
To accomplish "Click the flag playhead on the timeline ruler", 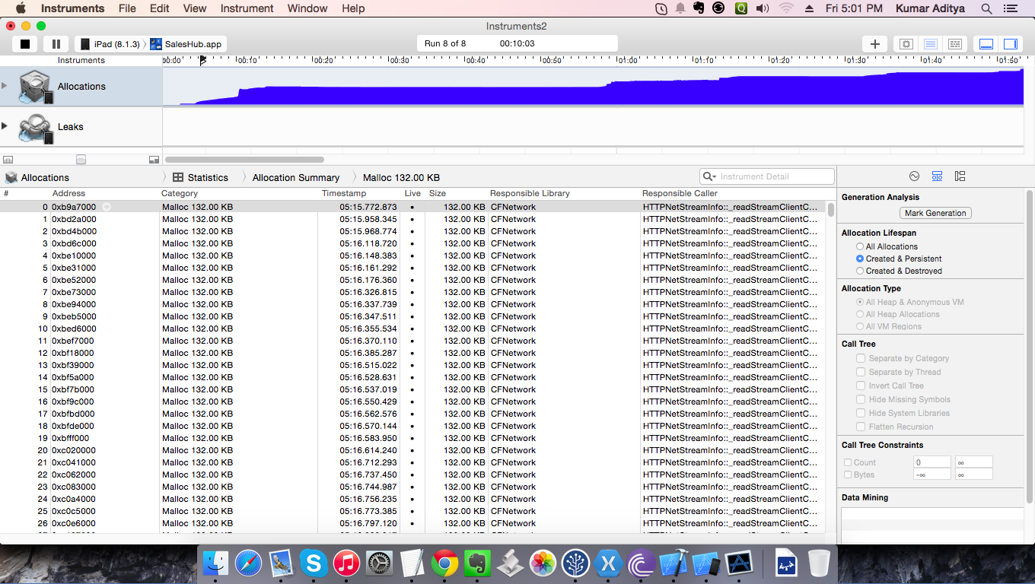I will click(202, 60).
